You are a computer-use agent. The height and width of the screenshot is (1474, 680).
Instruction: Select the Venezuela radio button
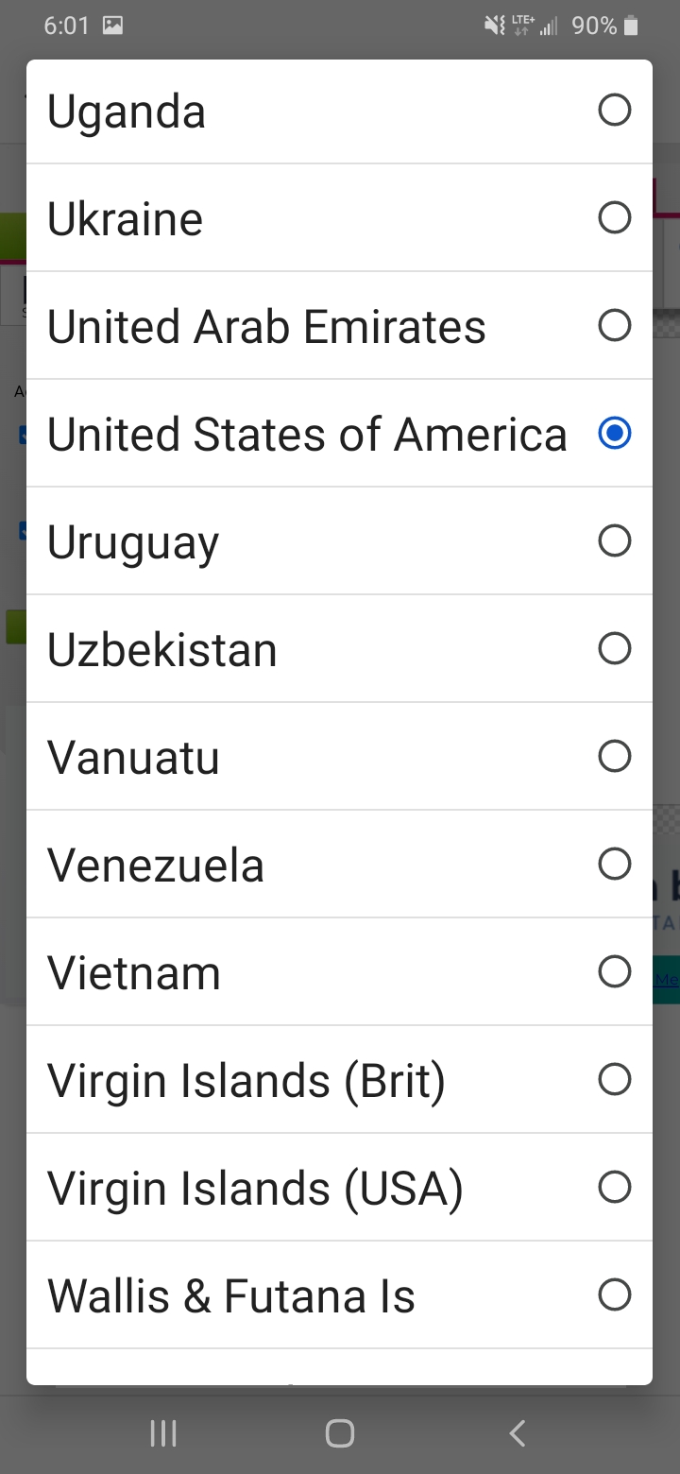(x=614, y=865)
